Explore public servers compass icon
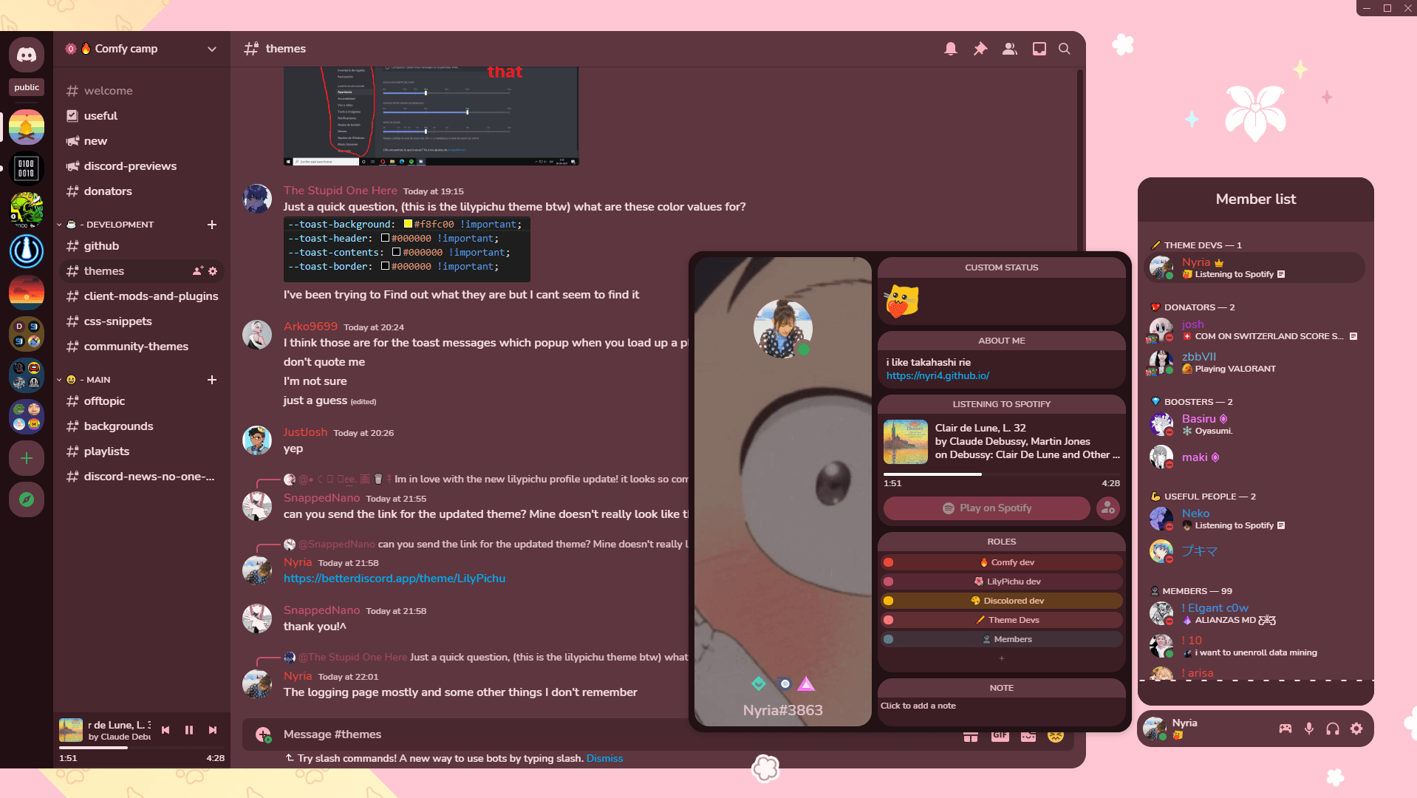The height and width of the screenshot is (798, 1417). click(x=27, y=499)
